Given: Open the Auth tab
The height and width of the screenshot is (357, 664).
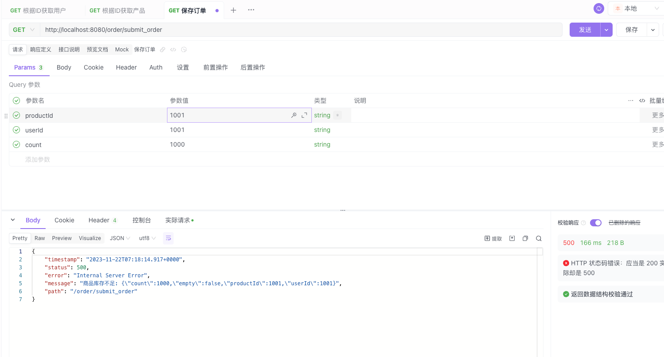Looking at the screenshot, I should tap(156, 67).
